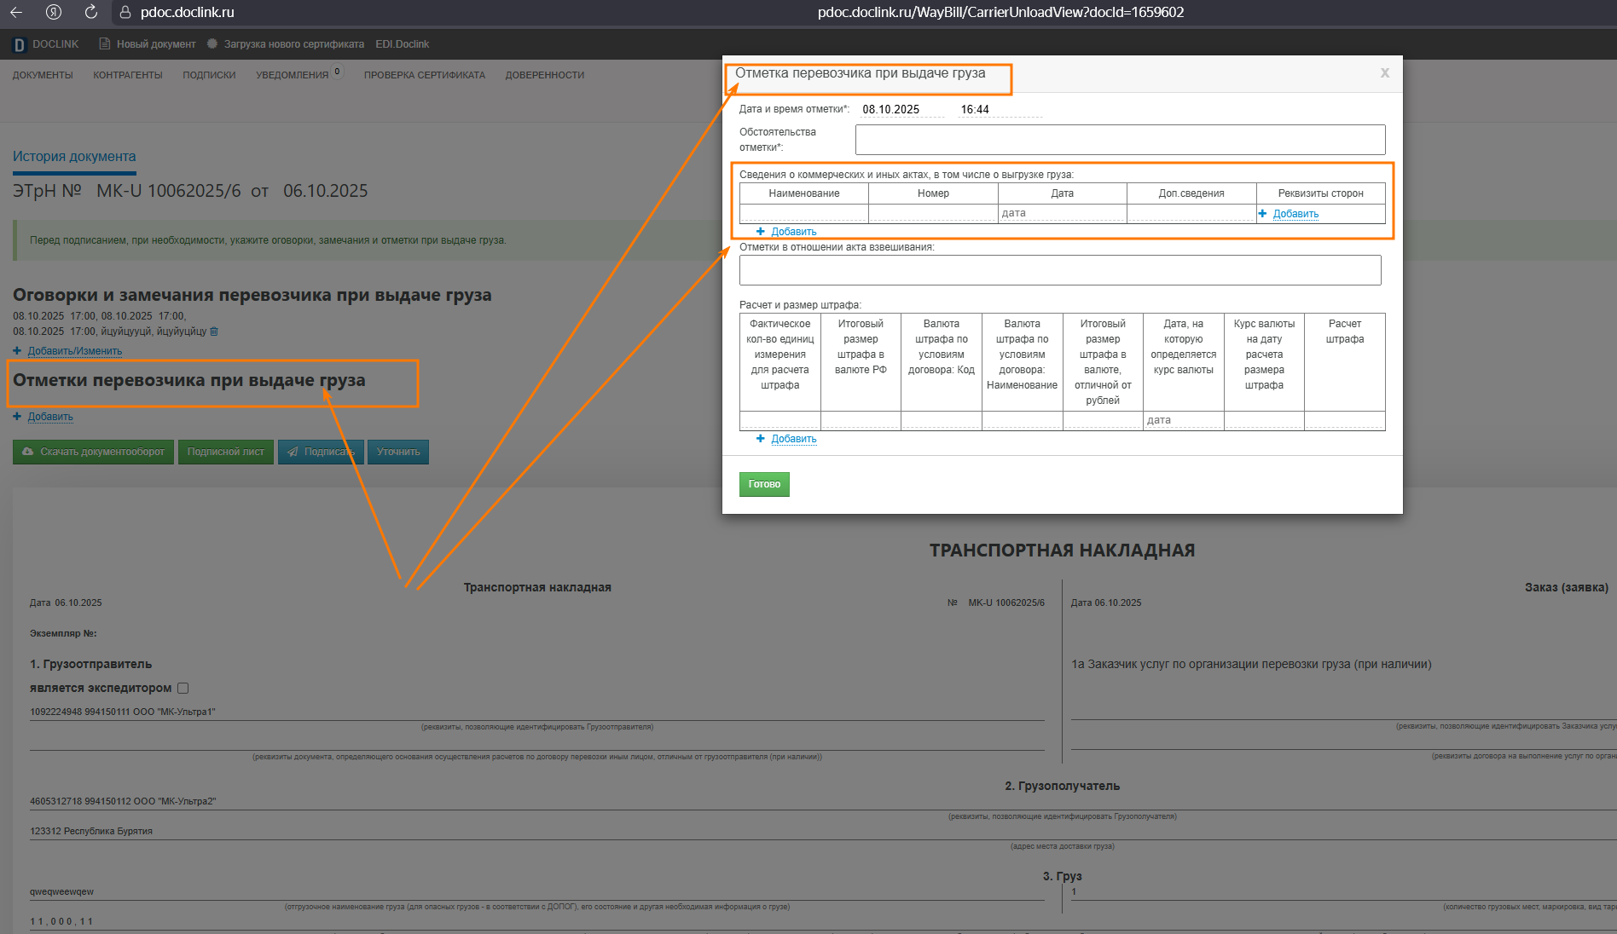Open the 'История документа' link

(x=74, y=157)
